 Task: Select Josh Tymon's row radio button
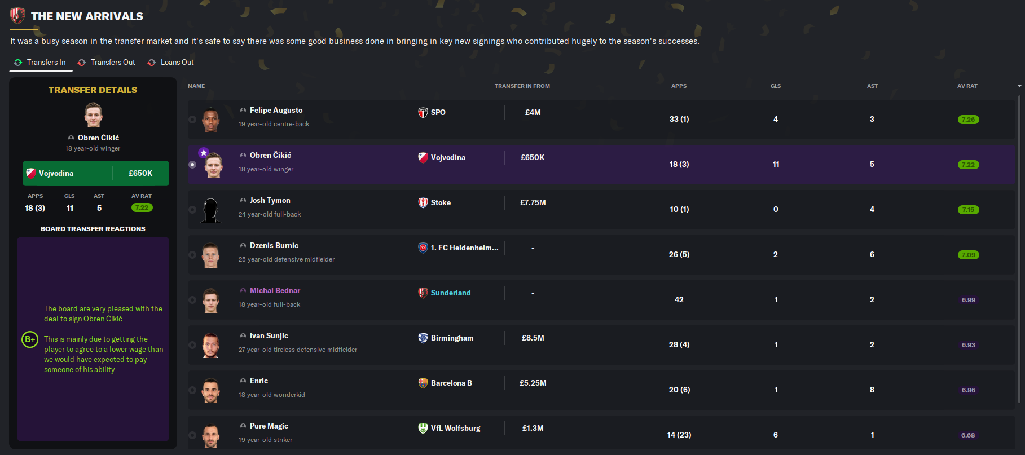coord(192,210)
